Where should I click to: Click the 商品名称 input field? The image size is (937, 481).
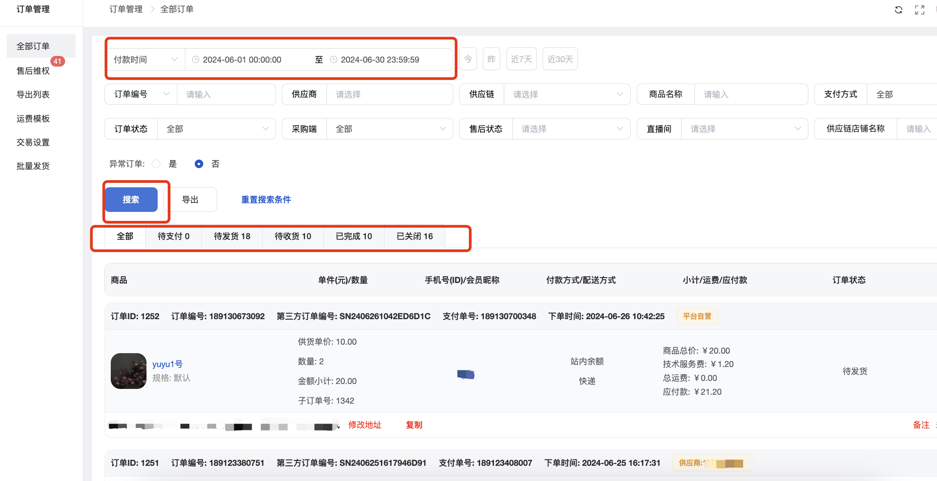[x=750, y=94]
